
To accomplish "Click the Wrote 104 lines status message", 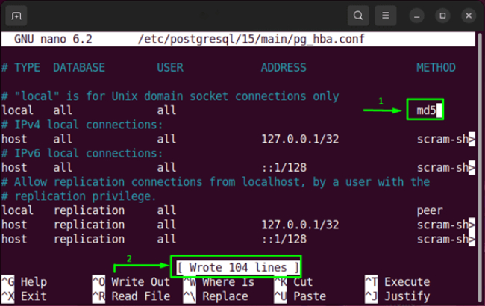I will click(x=238, y=267).
